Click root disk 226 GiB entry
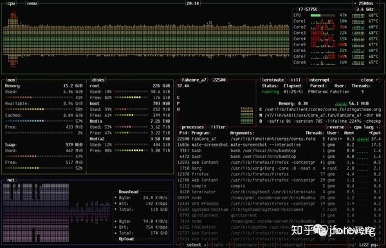Viewport: 386px width, 248px height. coord(129,86)
